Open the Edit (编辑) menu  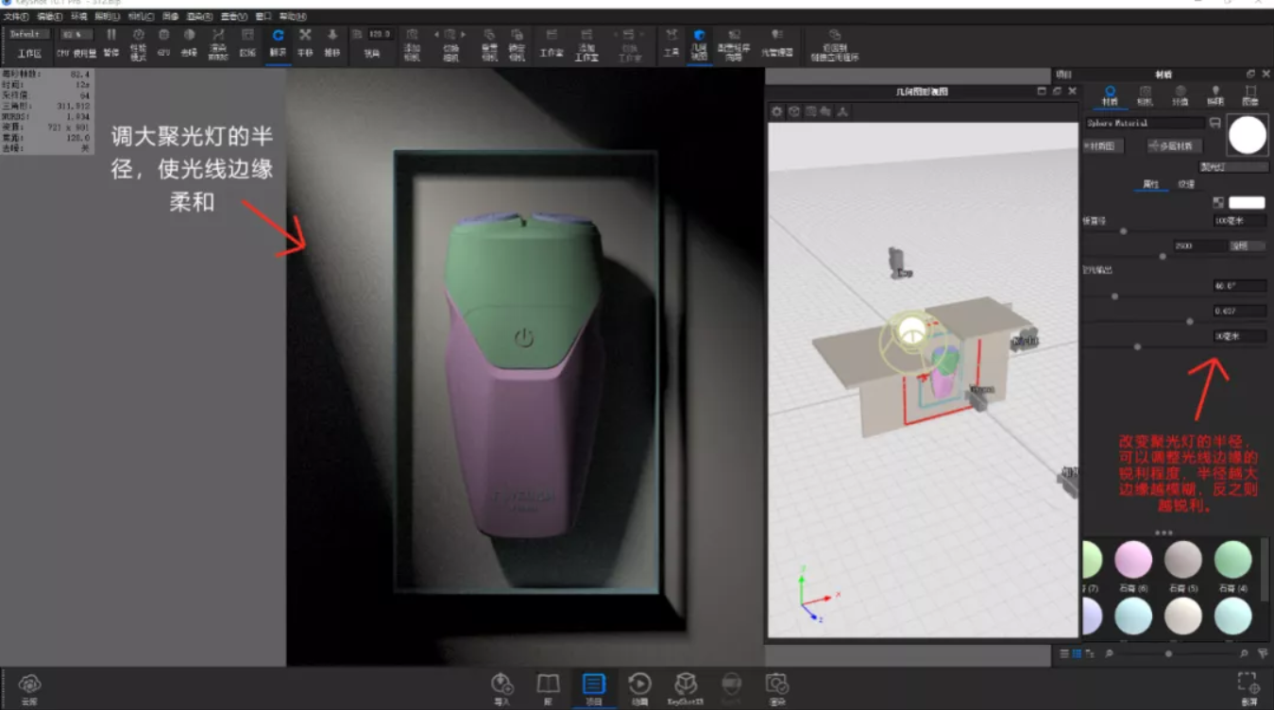[x=50, y=16]
